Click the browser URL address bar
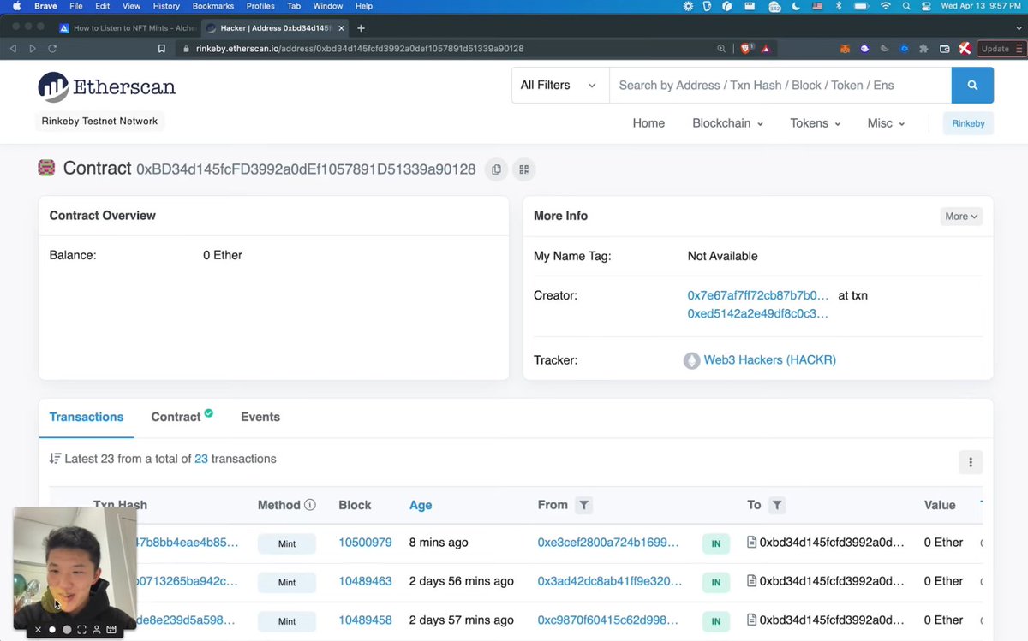Viewport: 1028px width, 641px height. [445, 49]
